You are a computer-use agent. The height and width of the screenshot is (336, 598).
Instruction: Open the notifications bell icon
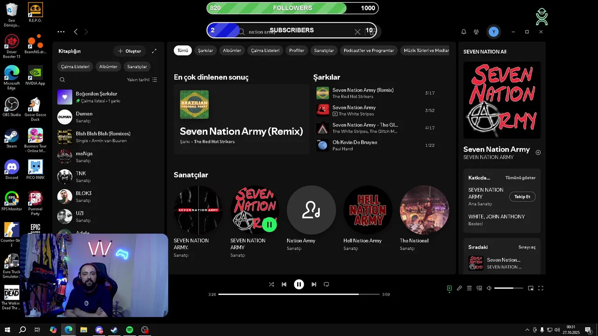tap(464, 32)
